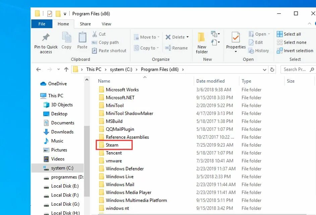The image size is (316, 215).
Task: Expand address bar history dropdown
Action: pyautogui.click(x=265, y=70)
